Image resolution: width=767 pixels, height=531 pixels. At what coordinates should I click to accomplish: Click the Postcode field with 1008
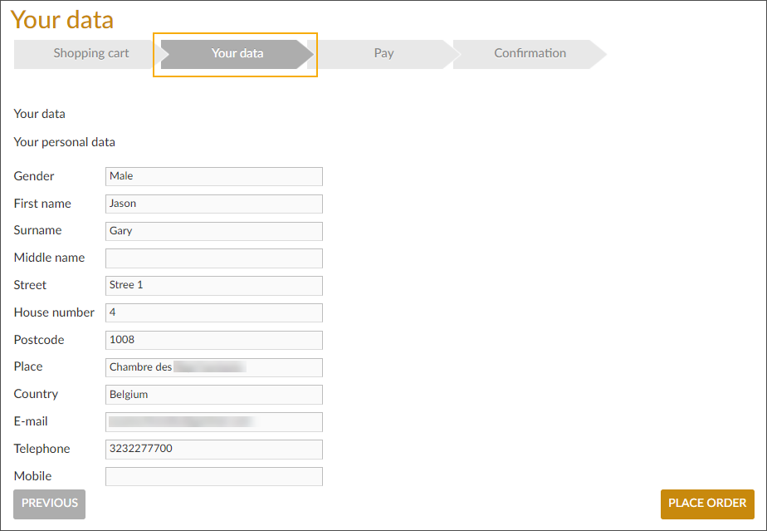(x=214, y=340)
